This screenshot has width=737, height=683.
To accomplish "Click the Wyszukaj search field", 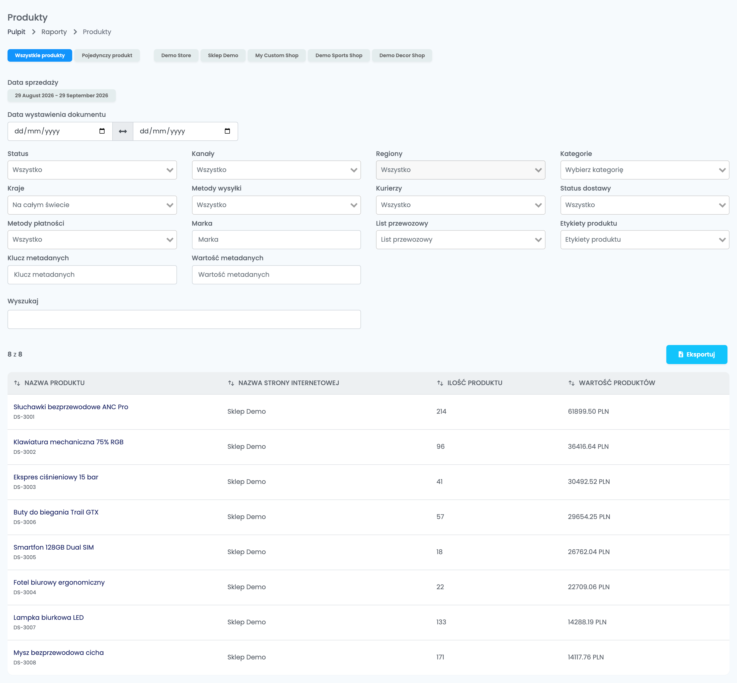I will (184, 319).
